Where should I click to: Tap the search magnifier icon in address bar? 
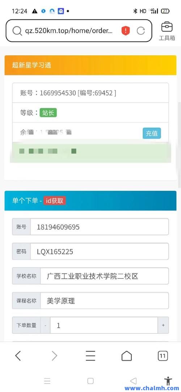point(17,31)
